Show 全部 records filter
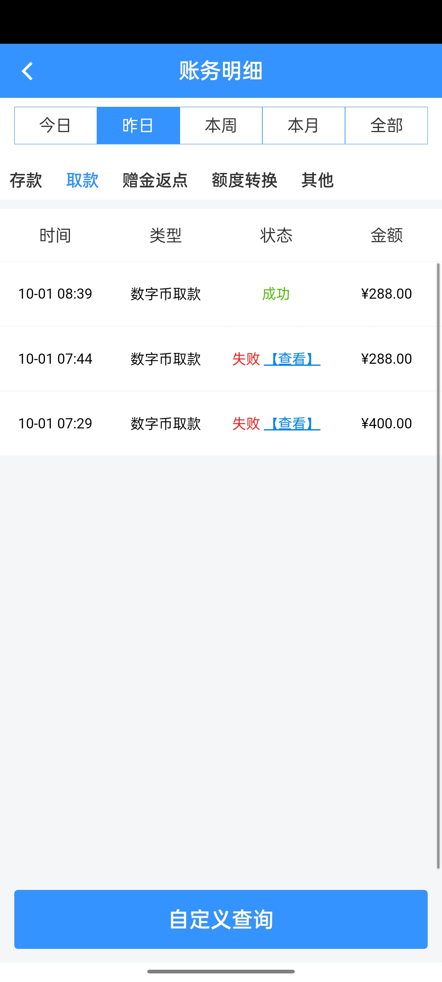This screenshot has width=442, height=982. tap(386, 126)
